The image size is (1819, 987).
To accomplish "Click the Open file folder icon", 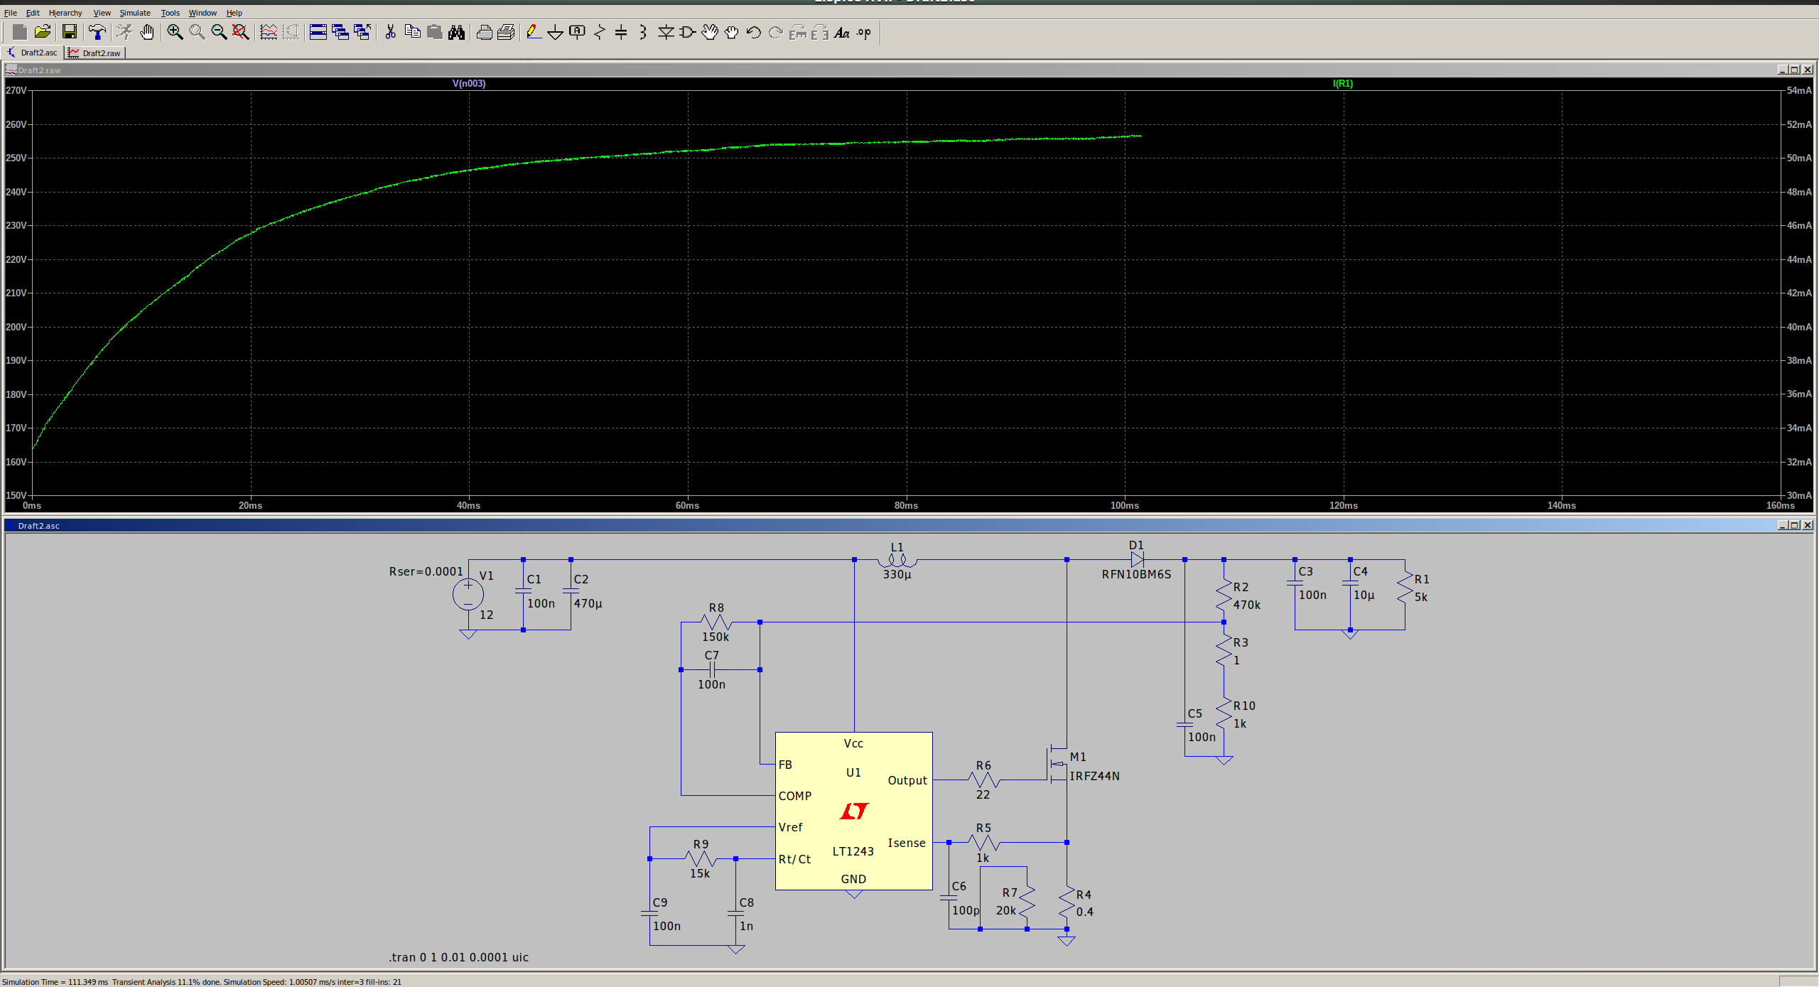I will coord(43,32).
